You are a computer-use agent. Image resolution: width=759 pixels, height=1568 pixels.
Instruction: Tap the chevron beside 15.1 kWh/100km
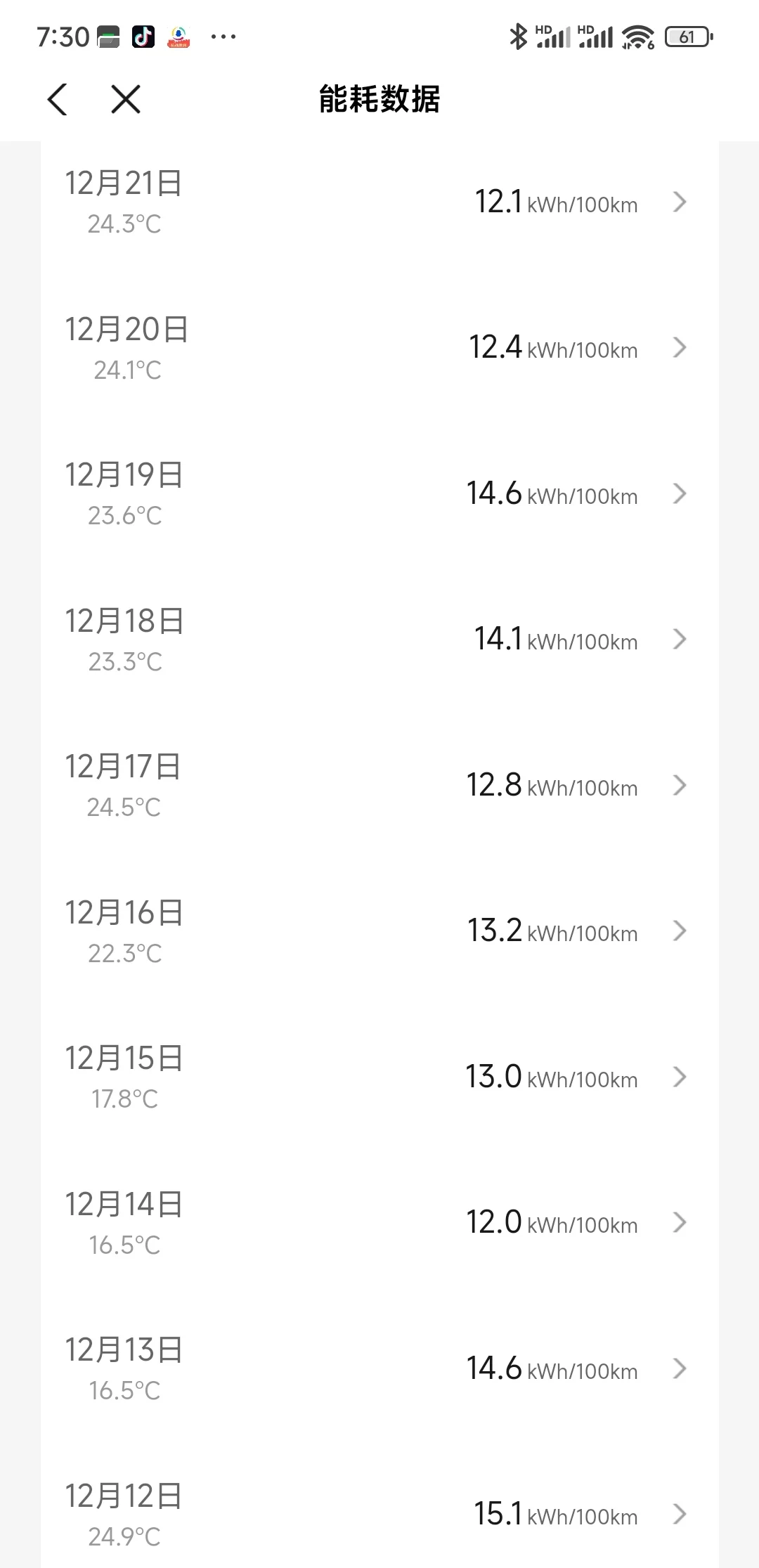[x=679, y=1514]
